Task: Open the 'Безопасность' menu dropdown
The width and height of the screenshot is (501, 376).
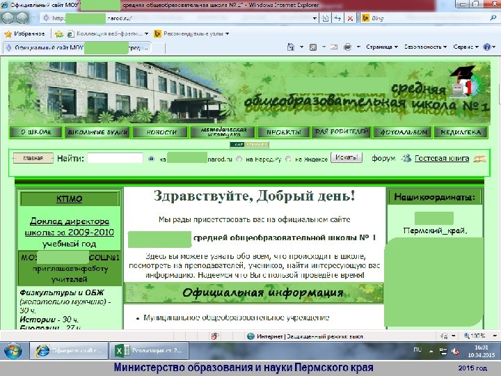Action: point(425,47)
